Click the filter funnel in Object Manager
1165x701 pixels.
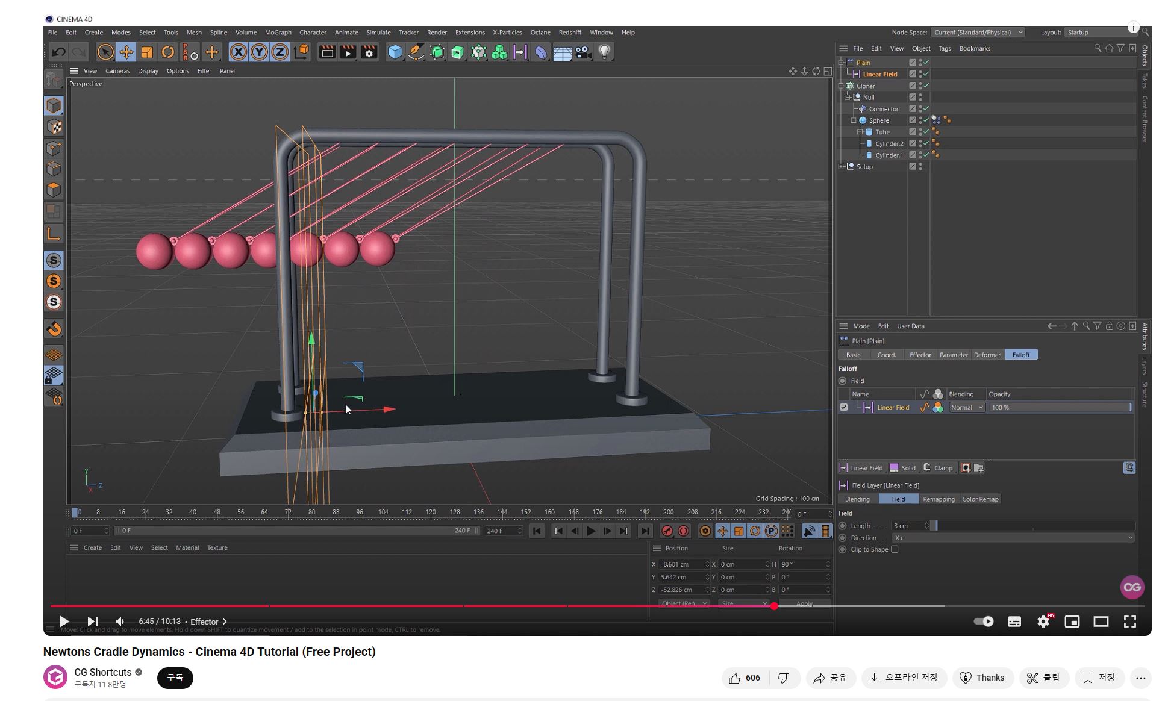tap(1120, 48)
